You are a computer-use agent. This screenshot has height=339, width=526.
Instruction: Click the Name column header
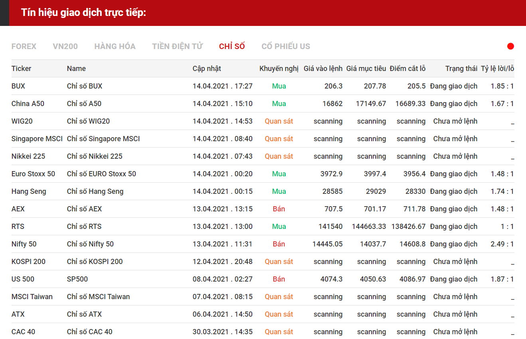(x=76, y=69)
